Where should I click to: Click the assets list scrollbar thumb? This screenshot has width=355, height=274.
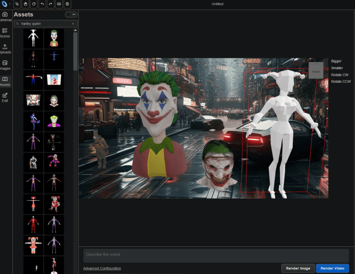click(x=76, y=51)
